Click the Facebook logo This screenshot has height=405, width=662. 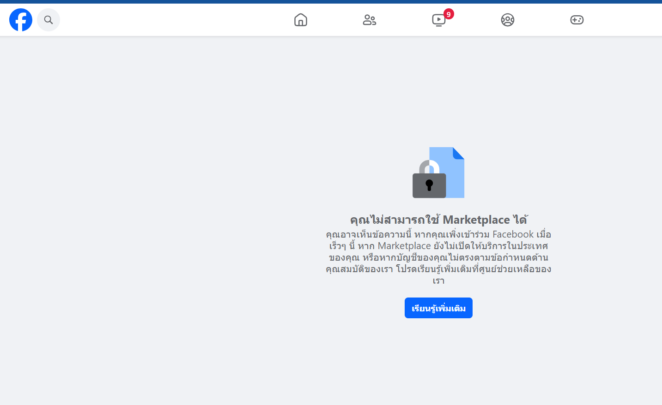(21, 20)
